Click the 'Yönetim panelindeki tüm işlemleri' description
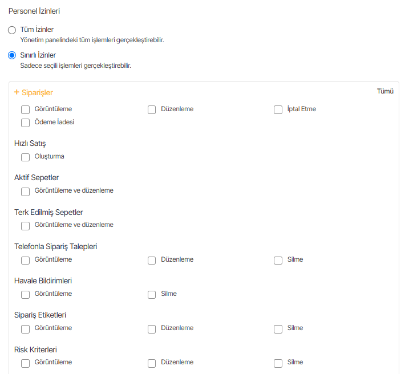Screen dimensions: 409x374 92,40
